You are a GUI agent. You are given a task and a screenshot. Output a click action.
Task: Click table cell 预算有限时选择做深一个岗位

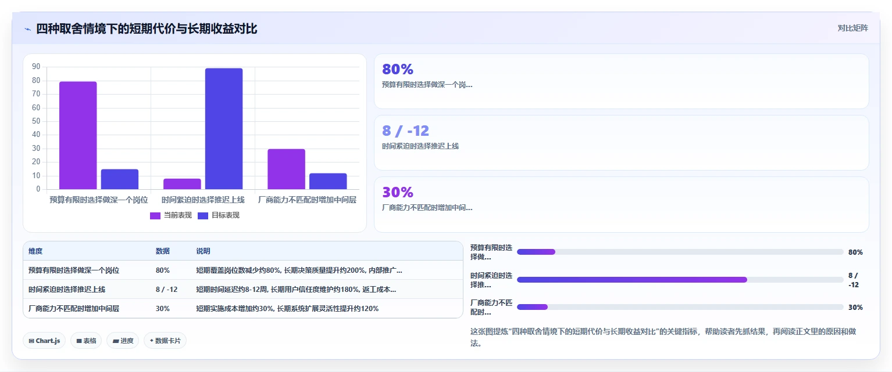pos(74,270)
